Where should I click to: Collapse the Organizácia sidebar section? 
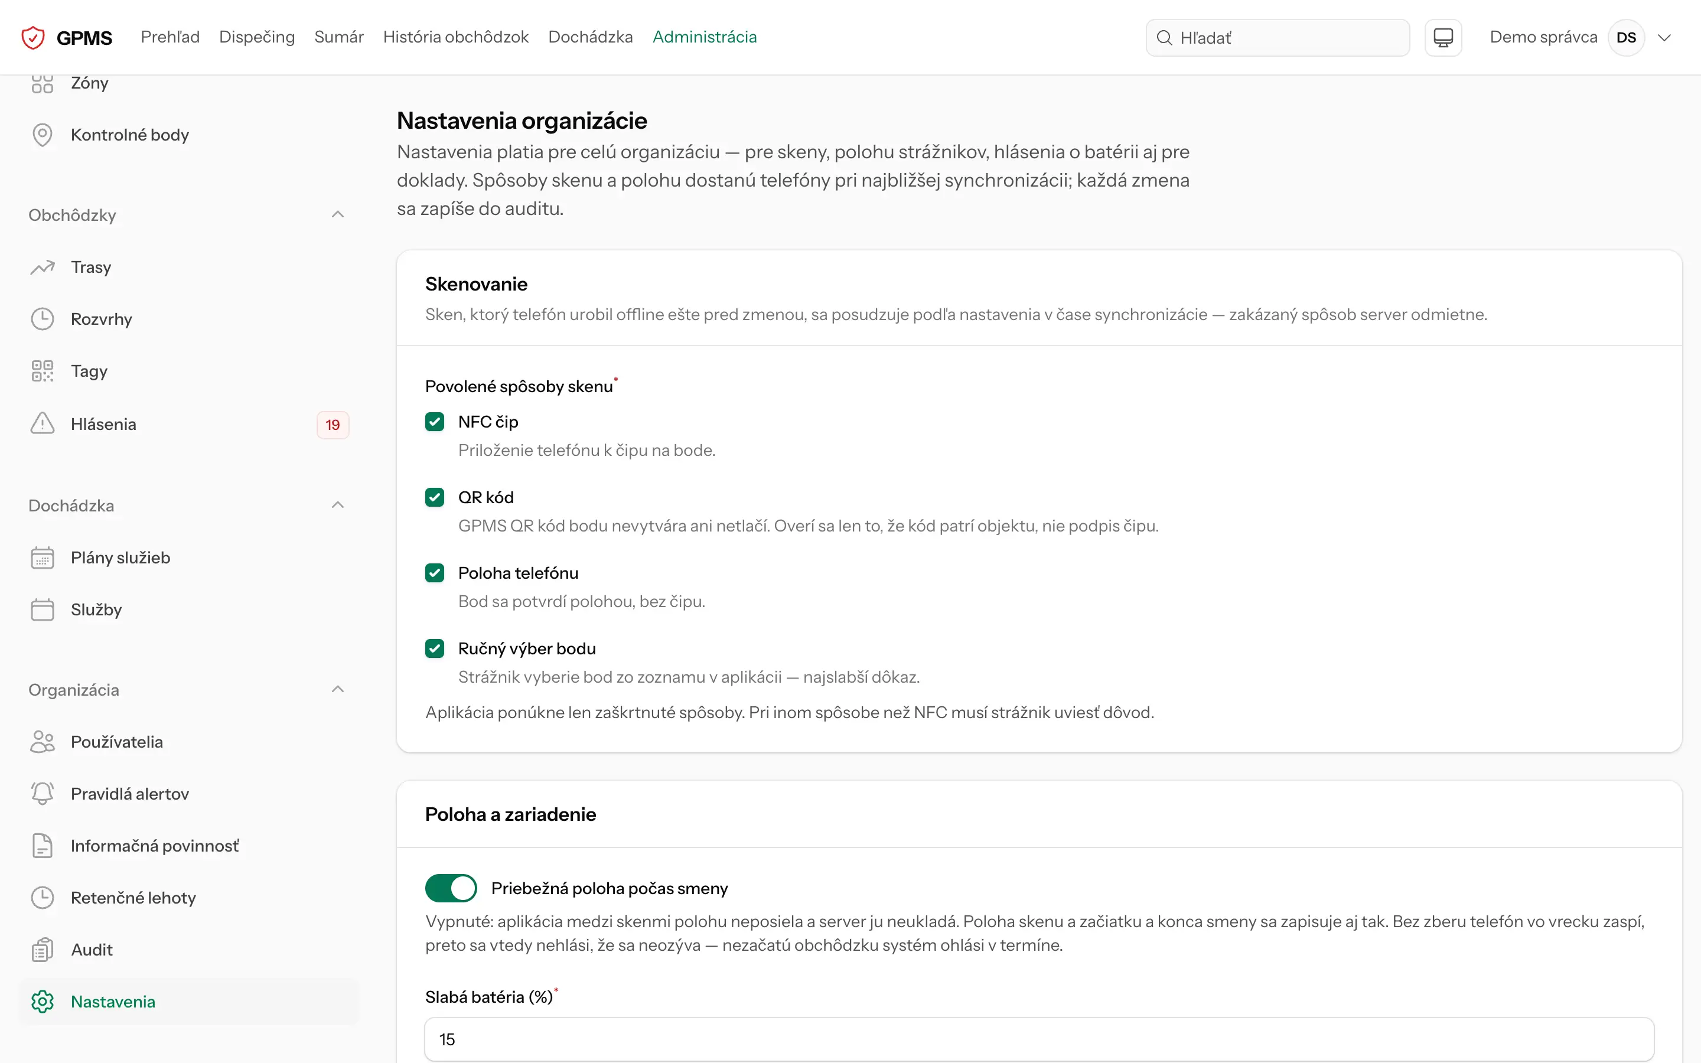(337, 690)
